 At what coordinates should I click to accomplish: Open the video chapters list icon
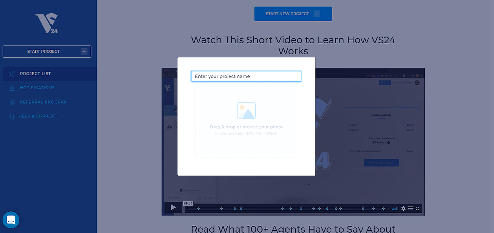(410, 208)
